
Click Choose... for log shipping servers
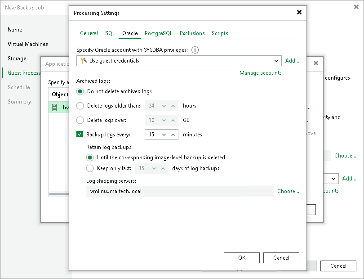click(288, 191)
